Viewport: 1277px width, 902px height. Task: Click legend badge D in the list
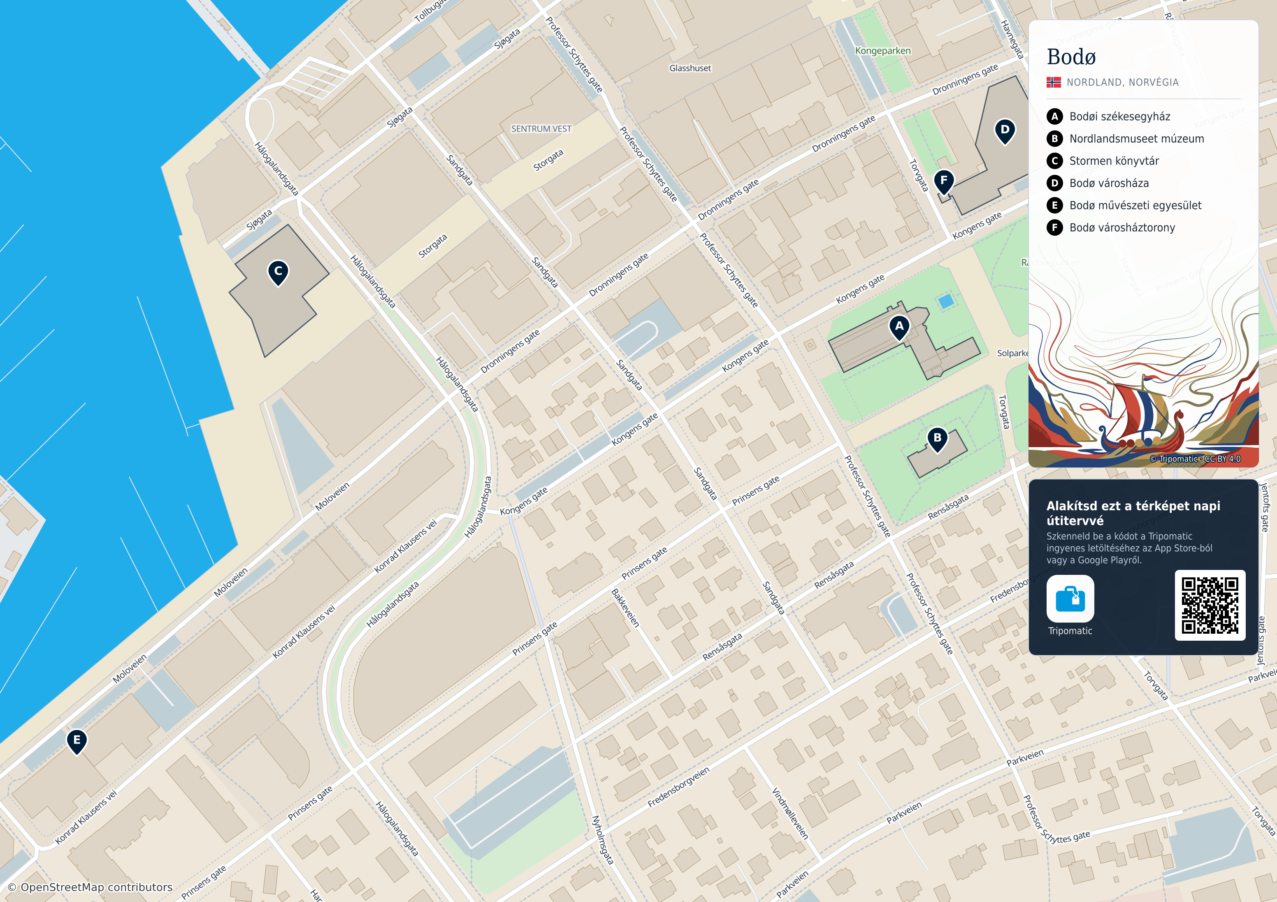click(x=1054, y=183)
